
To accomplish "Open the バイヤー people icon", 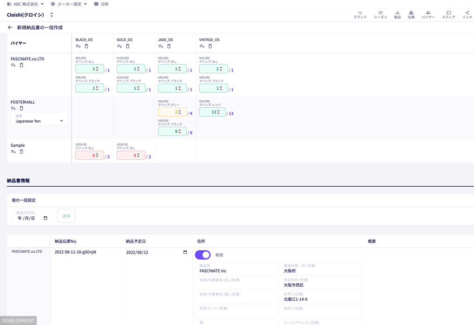I will pyautogui.click(x=428, y=15).
